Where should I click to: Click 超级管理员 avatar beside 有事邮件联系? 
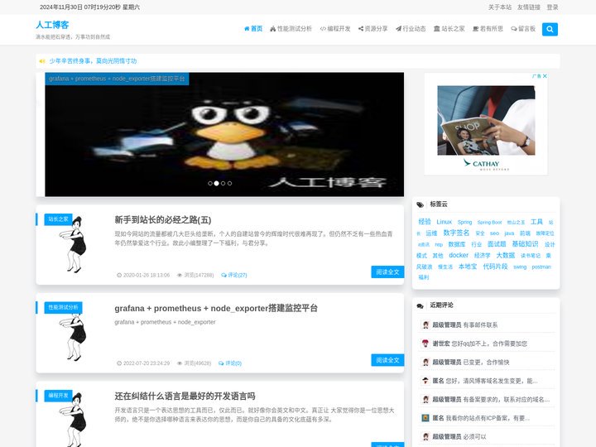pos(425,325)
